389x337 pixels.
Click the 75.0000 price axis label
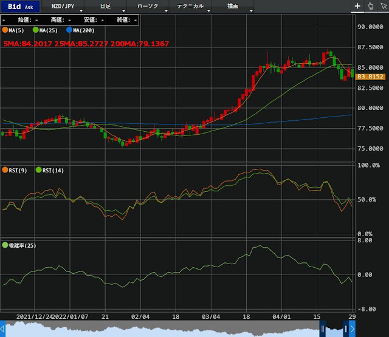point(370,149)
